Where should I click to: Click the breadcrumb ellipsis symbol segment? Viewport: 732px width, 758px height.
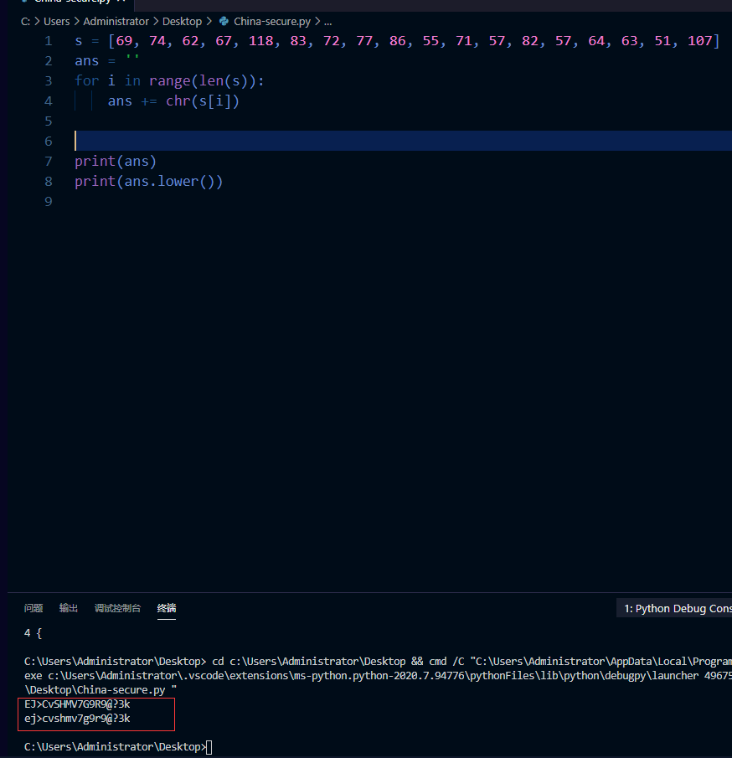tap(327, 22)
